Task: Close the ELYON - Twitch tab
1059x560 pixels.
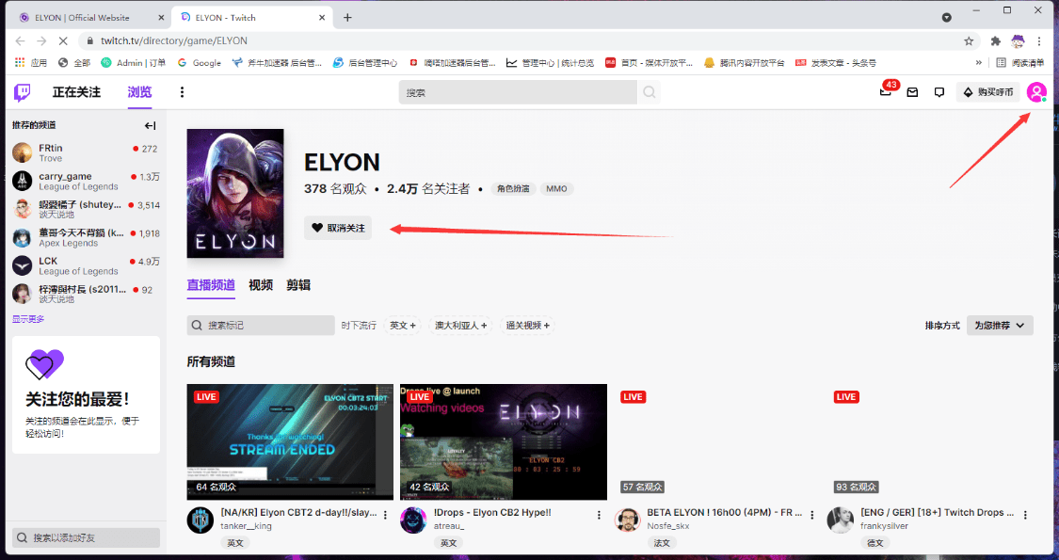Action: [322, 18]
